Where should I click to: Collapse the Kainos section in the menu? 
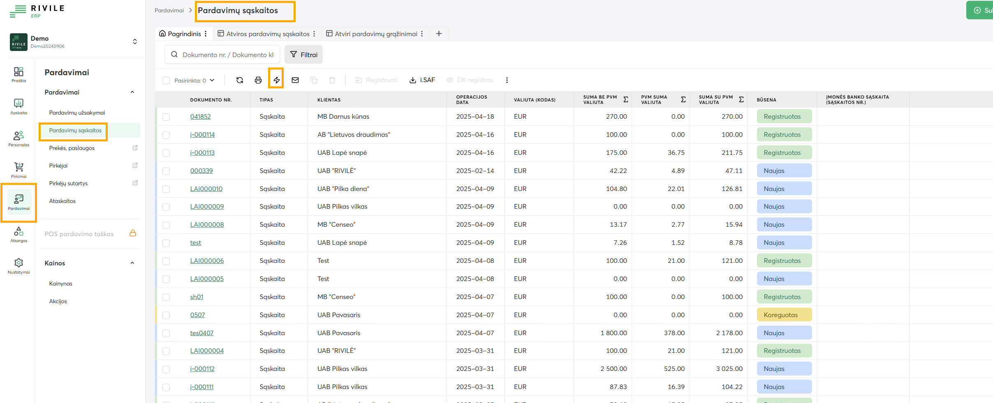(x=132, y=263)
